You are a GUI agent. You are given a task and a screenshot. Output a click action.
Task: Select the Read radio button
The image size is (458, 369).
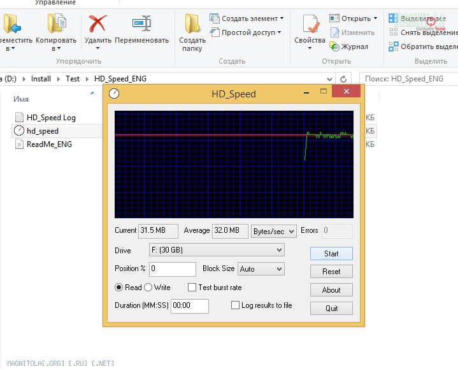[x=118, y=288]
